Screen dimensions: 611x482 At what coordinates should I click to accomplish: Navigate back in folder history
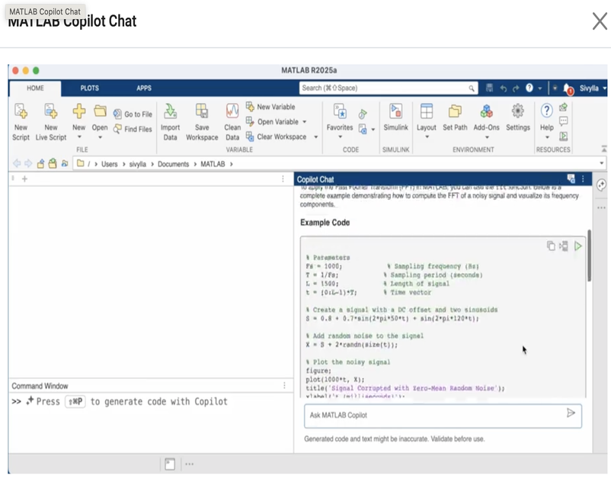tap(16, 163)
